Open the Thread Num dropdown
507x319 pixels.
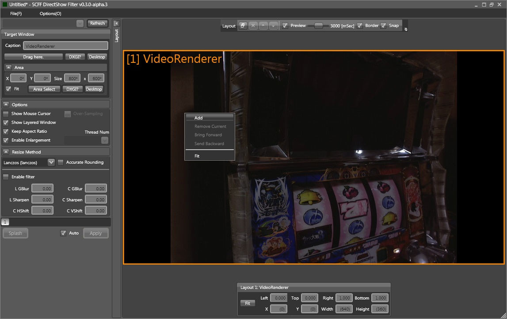point(104,140)
